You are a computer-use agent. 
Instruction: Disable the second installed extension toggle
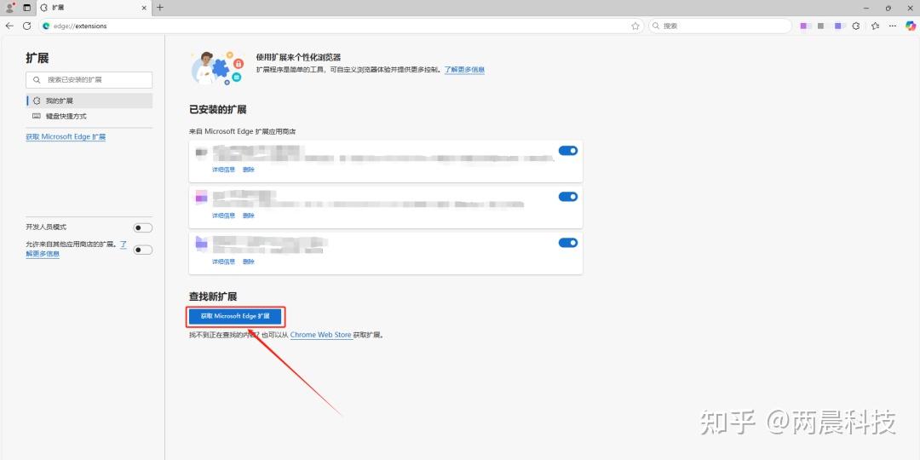pos(568,197)
